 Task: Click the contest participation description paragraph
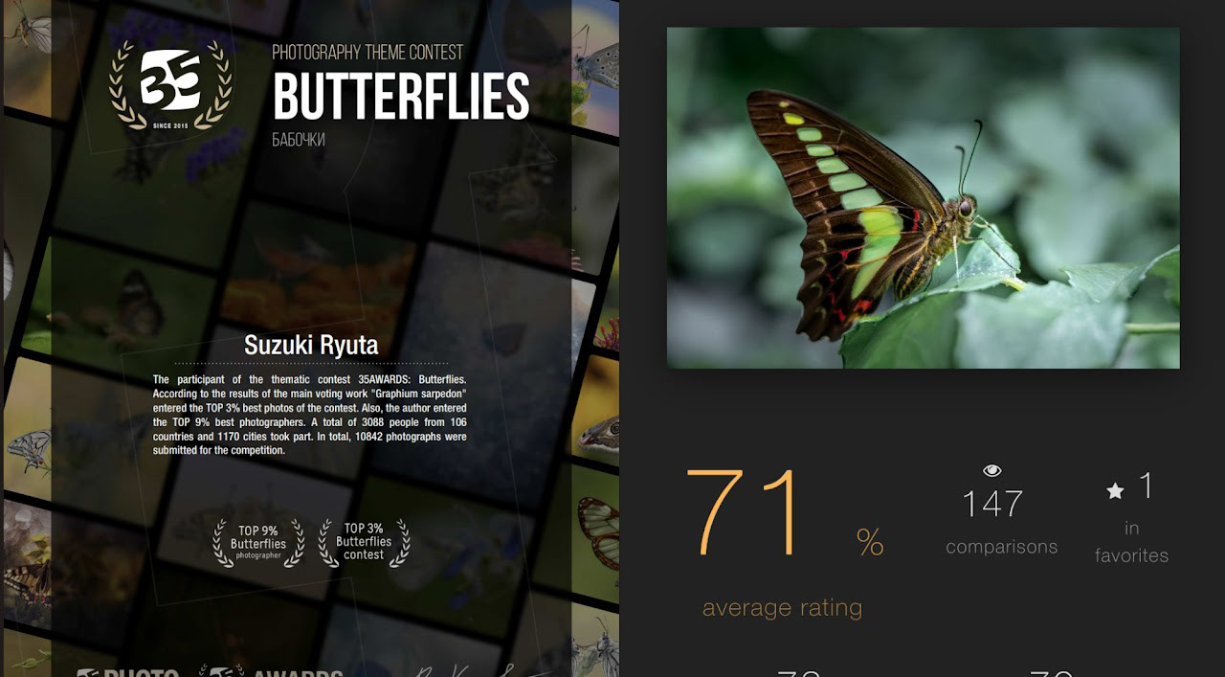coord(309,415)
